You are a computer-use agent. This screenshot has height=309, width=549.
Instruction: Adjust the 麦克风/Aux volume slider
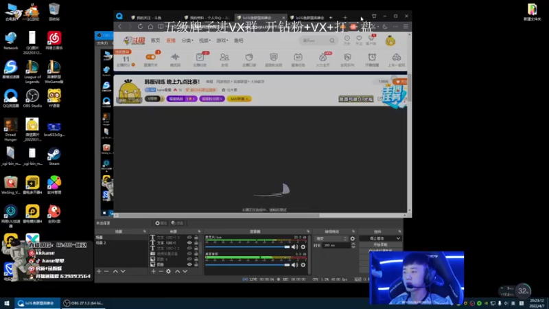pyautogui.click(x=248, y=247)
